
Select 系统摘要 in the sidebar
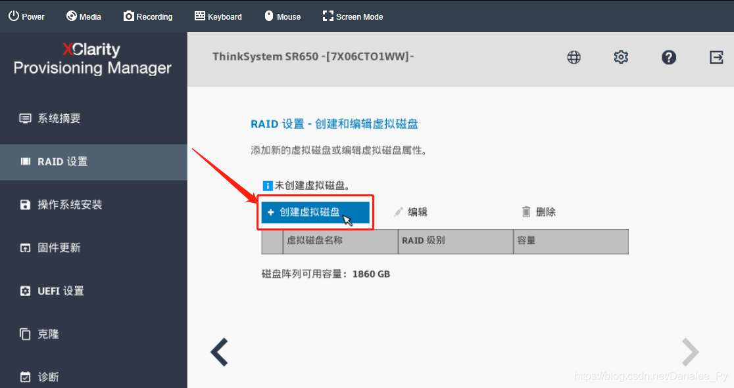click(x=93, y=118)
